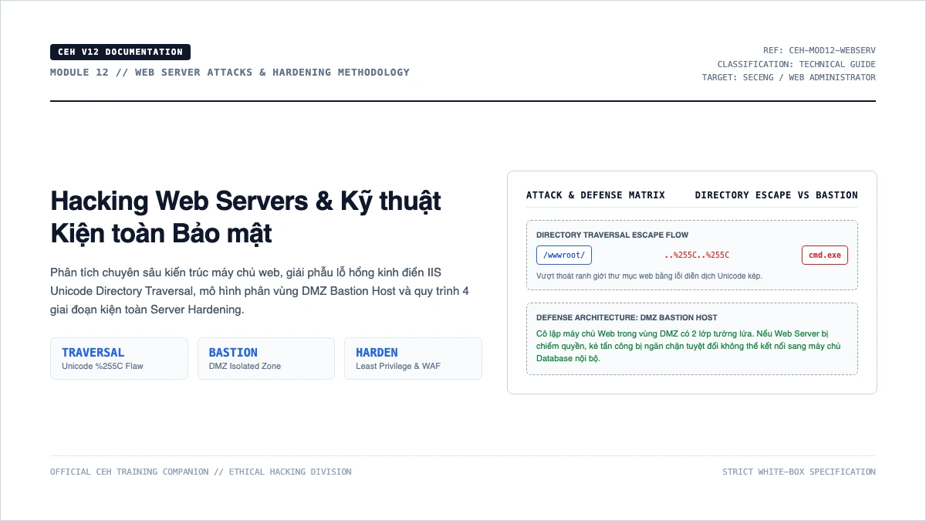Click the red cmd.exe chip
The image size is (926, 521).
coord(825,255)
